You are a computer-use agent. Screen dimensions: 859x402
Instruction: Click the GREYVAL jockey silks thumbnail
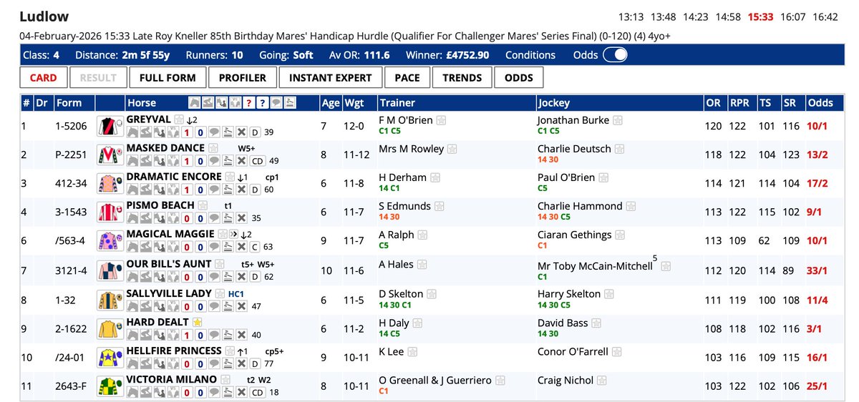(110, 127)
